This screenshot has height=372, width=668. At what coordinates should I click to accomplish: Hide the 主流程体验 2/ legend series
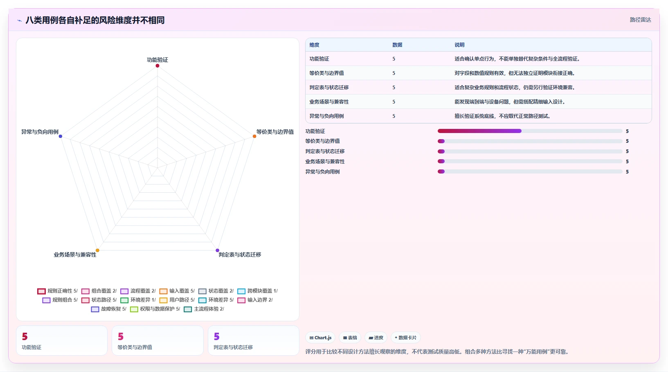pyautogui.click(x=204, y=309)
